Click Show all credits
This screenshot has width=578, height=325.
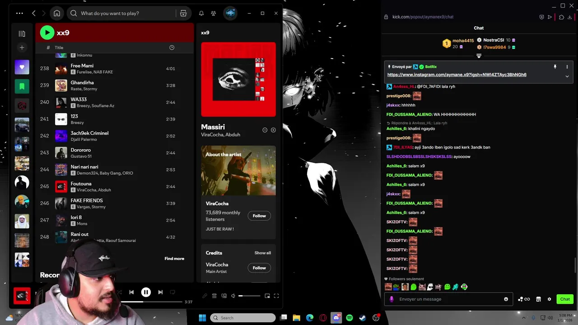(262, 253)
